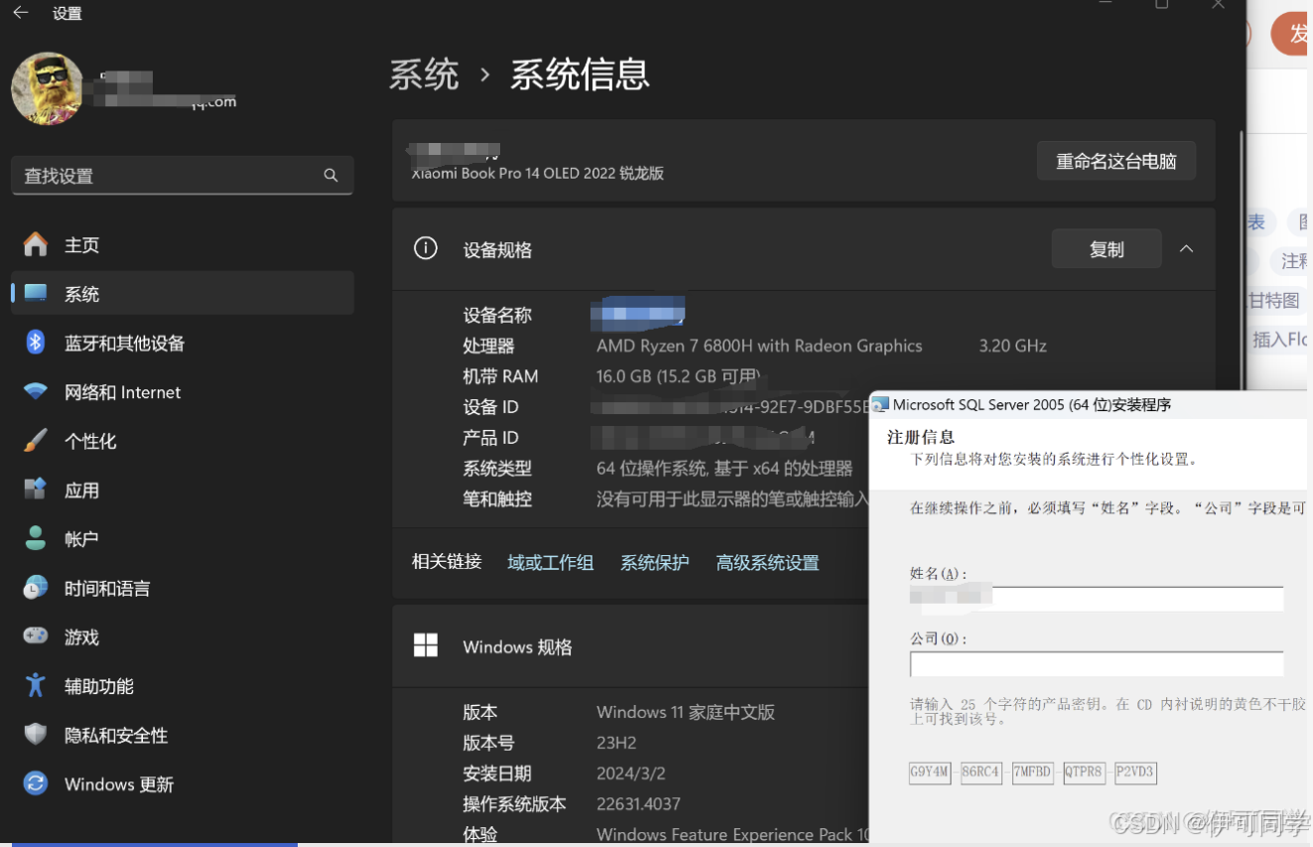Click the 重命名这台电脑 button

(x=1116, y=161)
